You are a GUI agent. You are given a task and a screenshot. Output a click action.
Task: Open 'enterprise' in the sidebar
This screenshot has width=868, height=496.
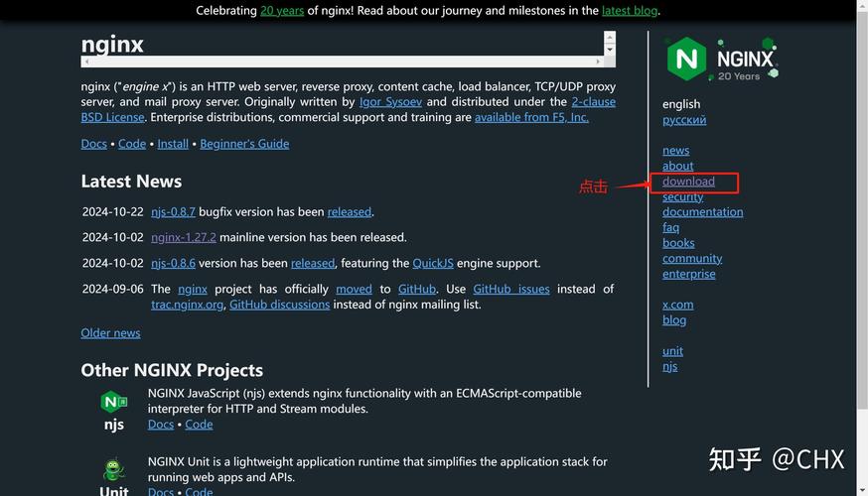(689, 274)
